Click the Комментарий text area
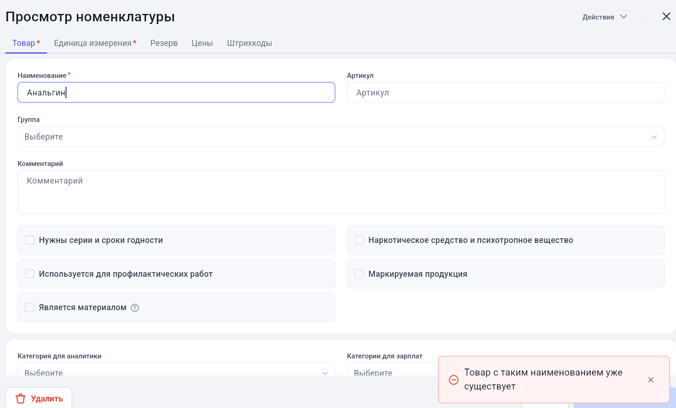The height and width of the screenshot is (408, 676). tap(341, 192)
